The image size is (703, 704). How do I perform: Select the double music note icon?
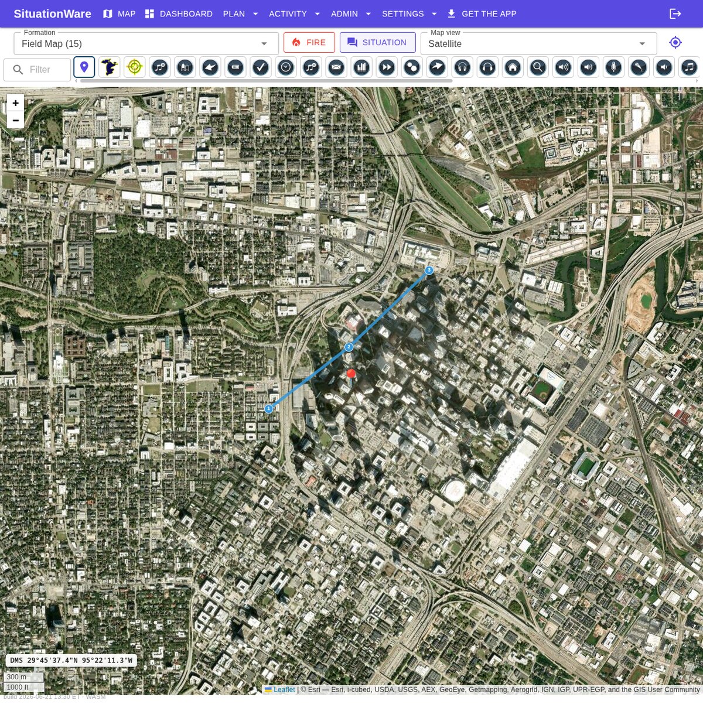pos(689,67)
